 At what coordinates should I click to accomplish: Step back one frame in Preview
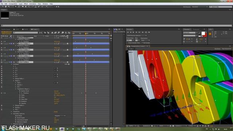[131, 32]
